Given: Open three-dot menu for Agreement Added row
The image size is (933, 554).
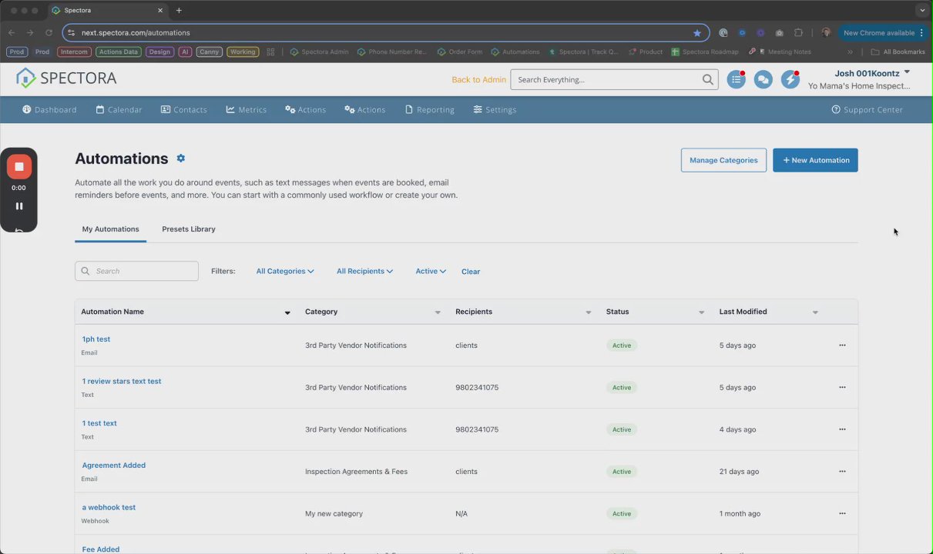Looking at the screenshot, I should (x=841, y=472).
